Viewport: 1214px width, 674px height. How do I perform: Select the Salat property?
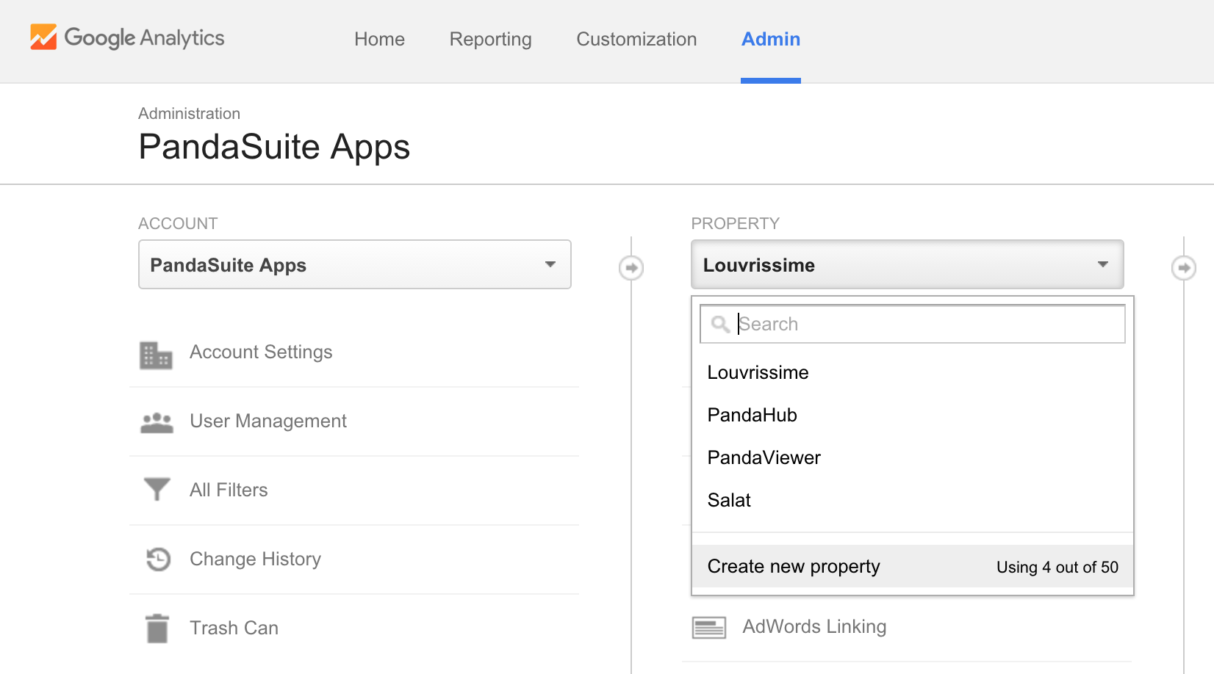pyautogui.click(x=913, y=500)
